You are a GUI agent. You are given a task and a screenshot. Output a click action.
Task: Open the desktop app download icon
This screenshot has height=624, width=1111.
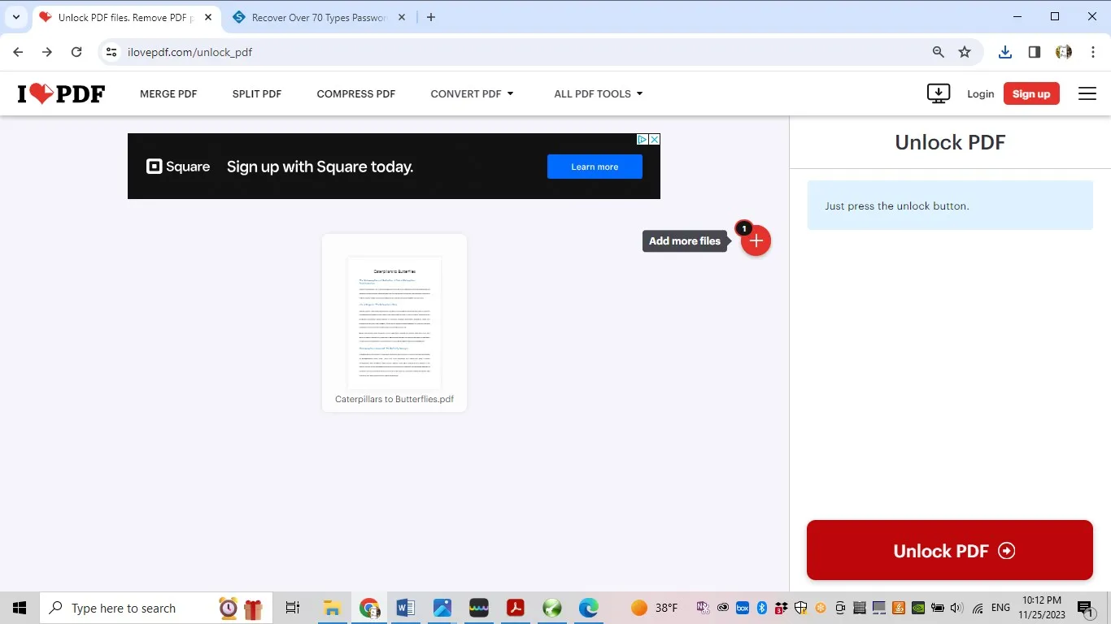click(938, 93)
